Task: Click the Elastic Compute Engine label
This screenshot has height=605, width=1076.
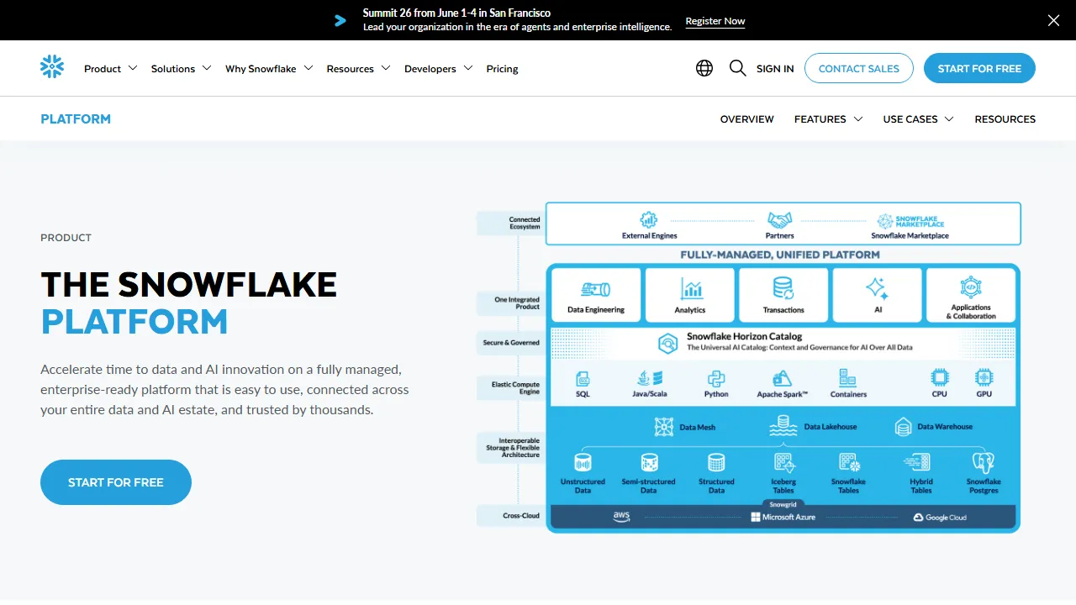Action: tap(509, 388)
